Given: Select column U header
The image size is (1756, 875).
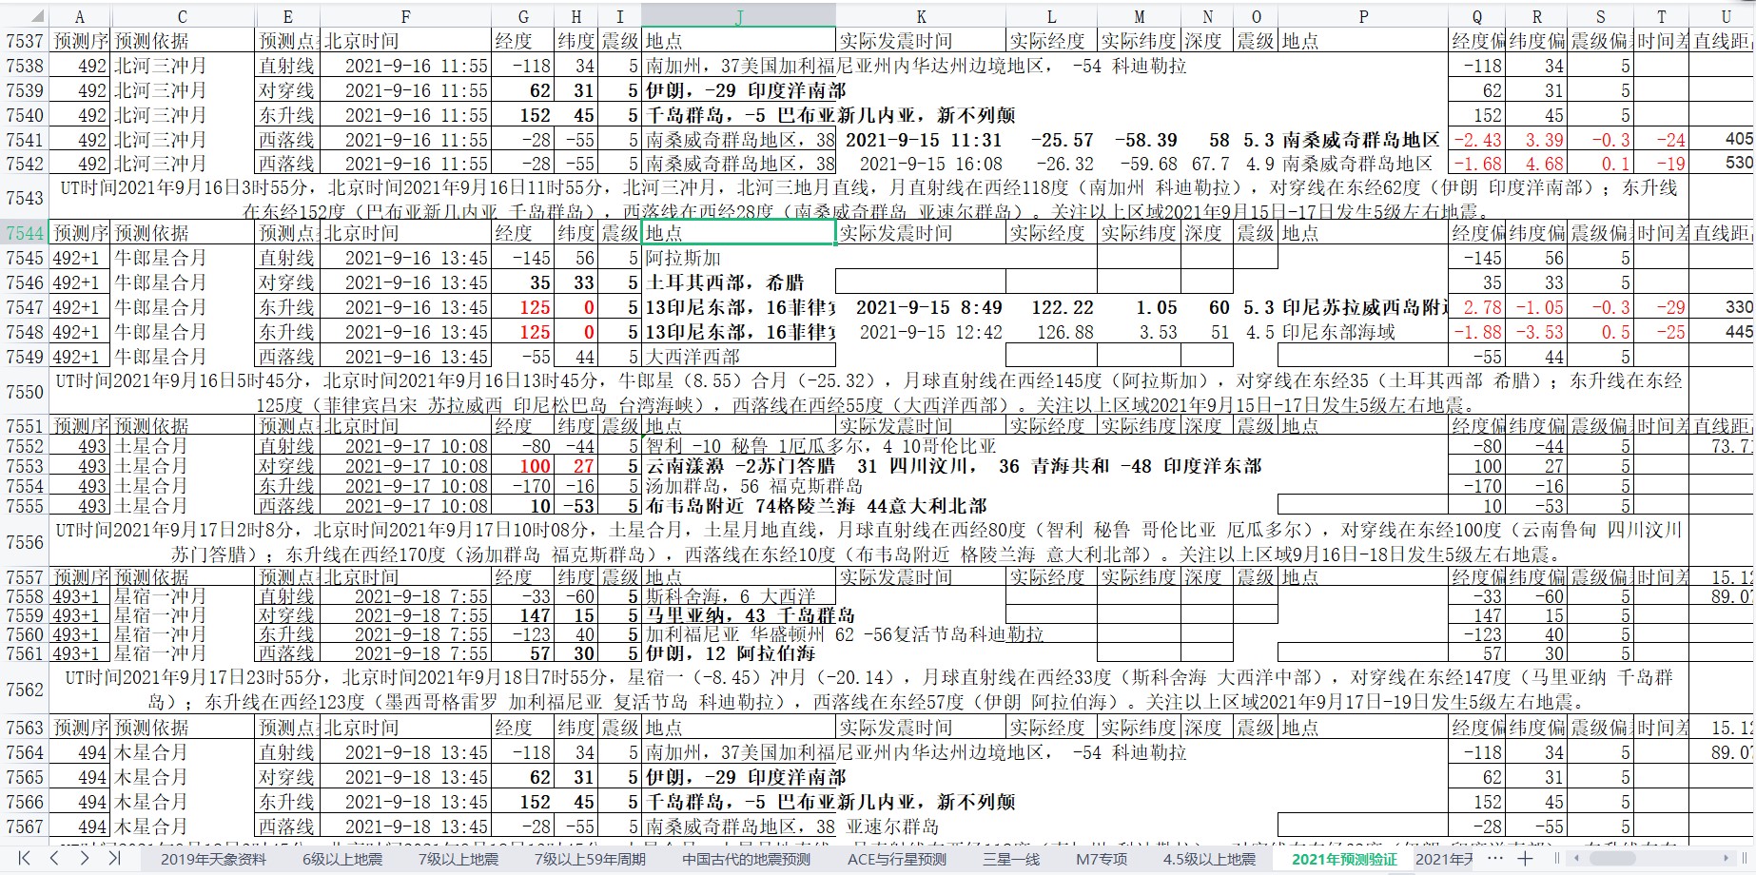Looking at the screenshot, I should pos(1725,16).
